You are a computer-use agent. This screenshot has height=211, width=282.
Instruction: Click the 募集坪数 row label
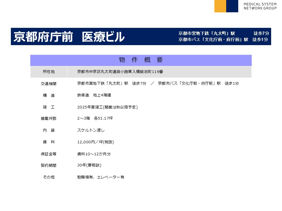[48, 119]
